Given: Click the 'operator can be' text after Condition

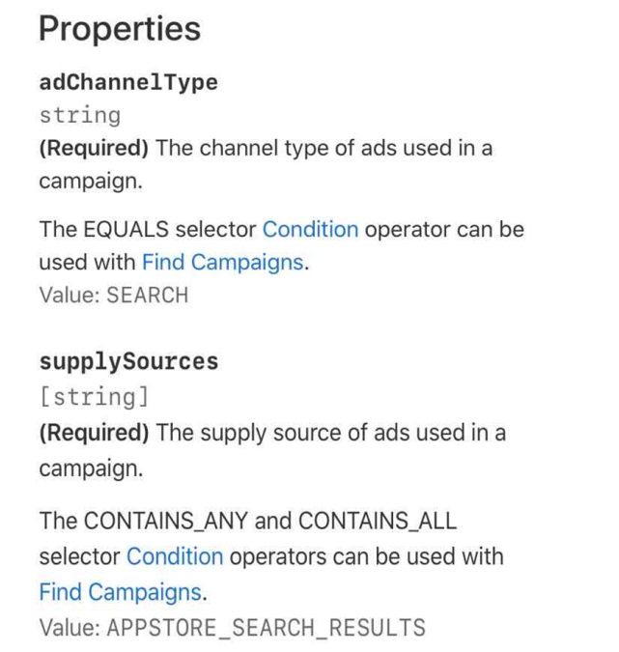Looking at the screenshot, I should tap(444, 229).
